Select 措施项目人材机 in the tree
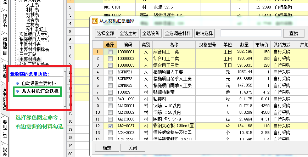Screen dimensions: 308x157 34,39
